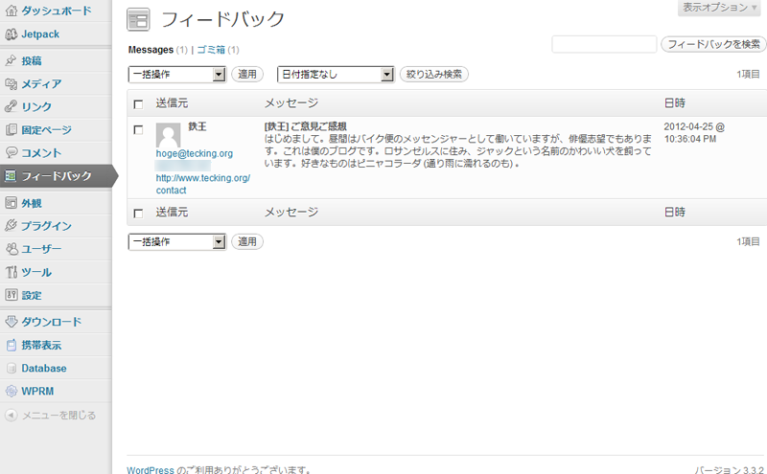Open the top 一括操作 bulk actions dropdown
The image size is (767, 474).
pos(176,74)
